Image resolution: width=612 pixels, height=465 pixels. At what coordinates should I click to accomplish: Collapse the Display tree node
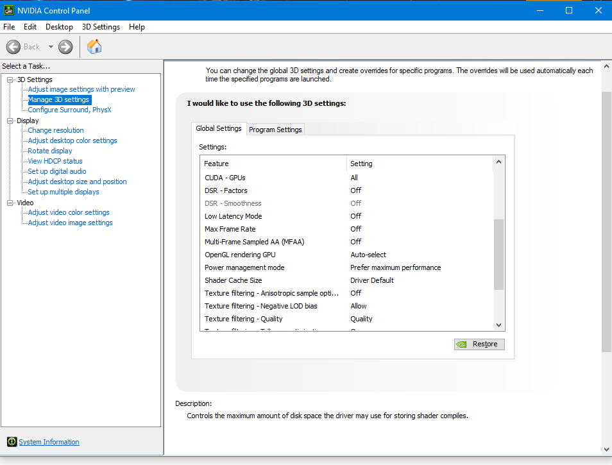10,121
